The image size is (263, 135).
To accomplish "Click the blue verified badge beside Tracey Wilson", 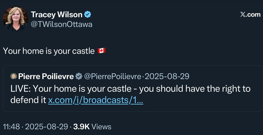I will 87,14.
